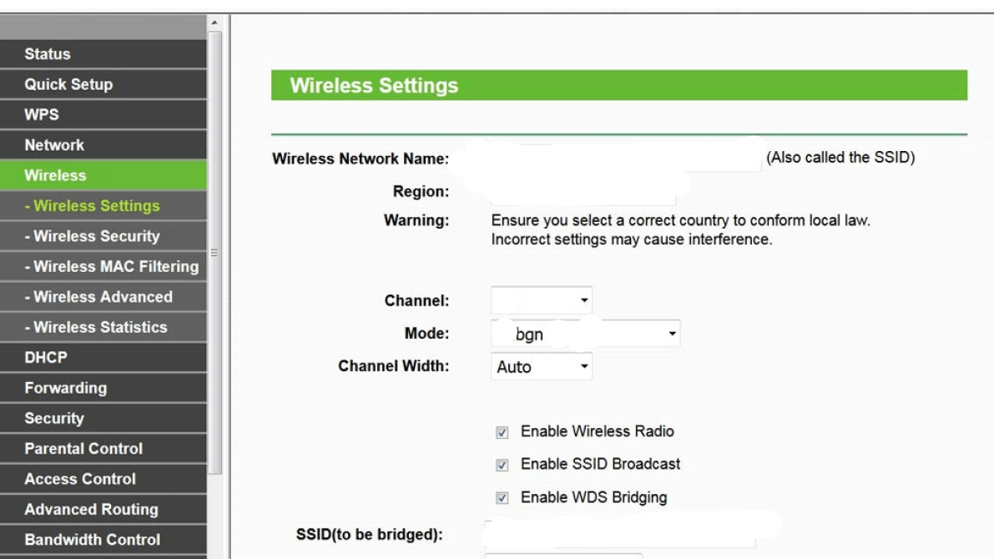Click the Wireless Network Name field

click(x=608, y=158)
